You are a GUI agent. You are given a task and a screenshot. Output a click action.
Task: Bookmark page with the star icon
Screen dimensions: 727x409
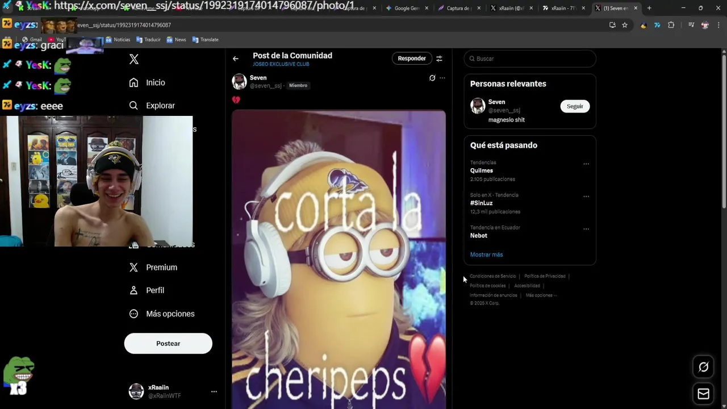click(x=625, y=25)
